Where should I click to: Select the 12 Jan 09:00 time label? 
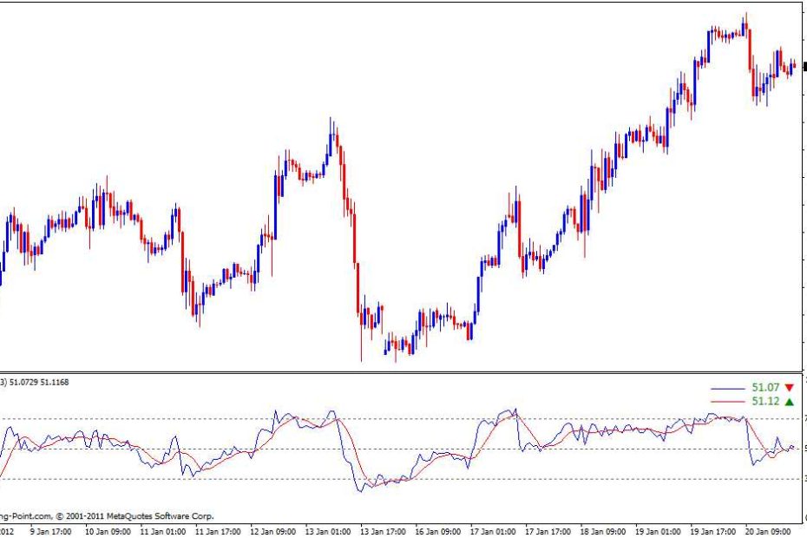coord(271,530)
